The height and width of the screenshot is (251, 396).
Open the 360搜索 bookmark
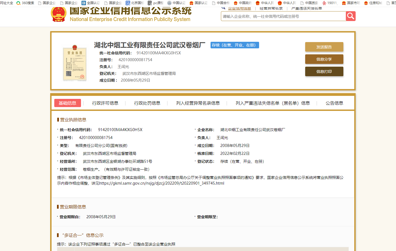pyautogui.click(x=25, y=3)
